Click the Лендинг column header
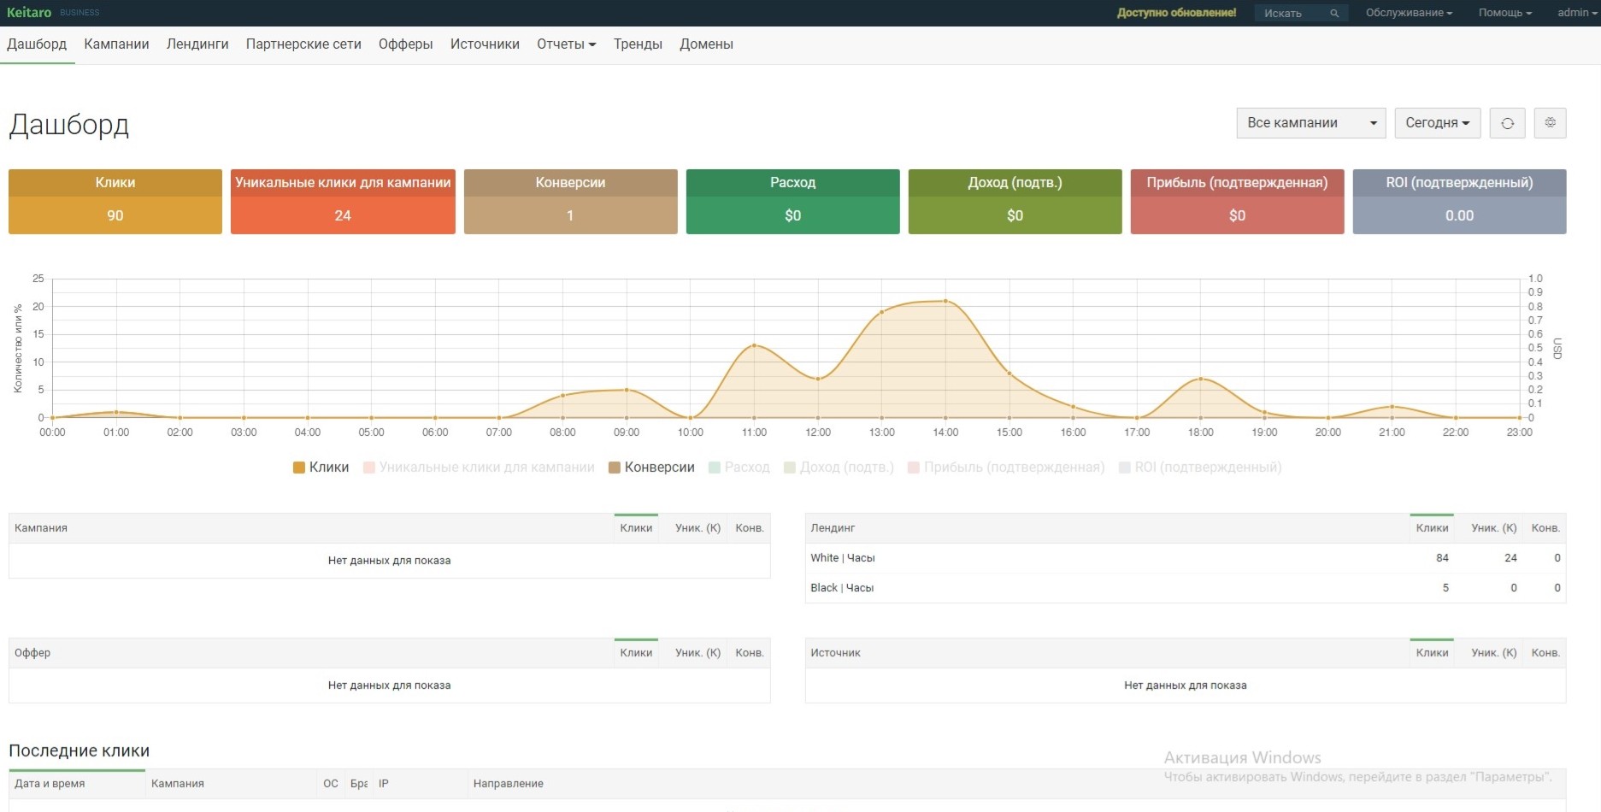 click(x=1107, y=528)
